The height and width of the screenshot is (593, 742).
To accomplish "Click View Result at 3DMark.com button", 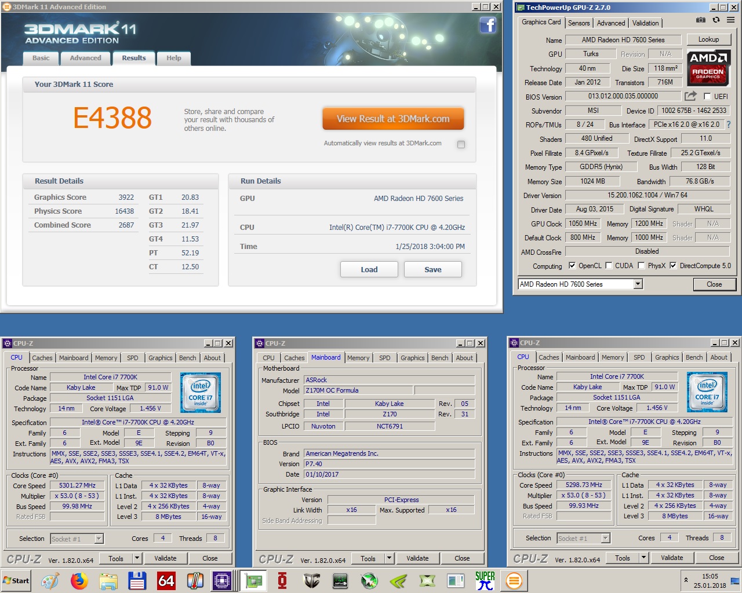I will 393,119.
